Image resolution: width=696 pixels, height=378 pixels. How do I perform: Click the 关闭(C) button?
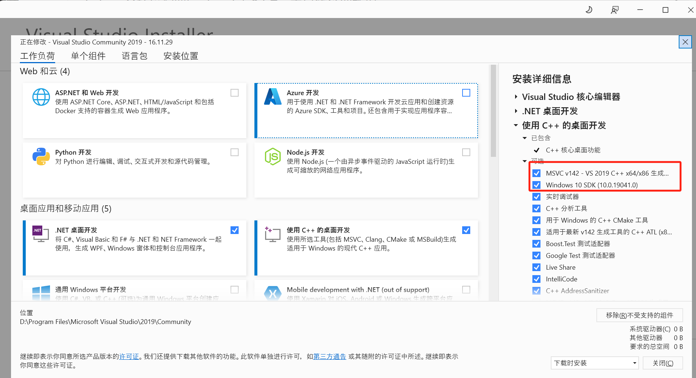[x=663, y=363]
